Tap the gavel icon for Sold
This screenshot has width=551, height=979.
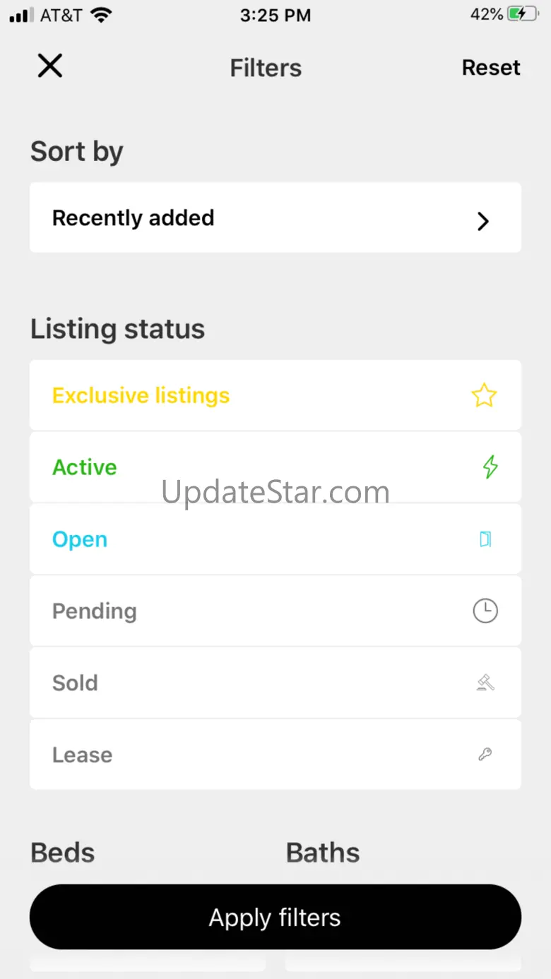tap(485, 683)
